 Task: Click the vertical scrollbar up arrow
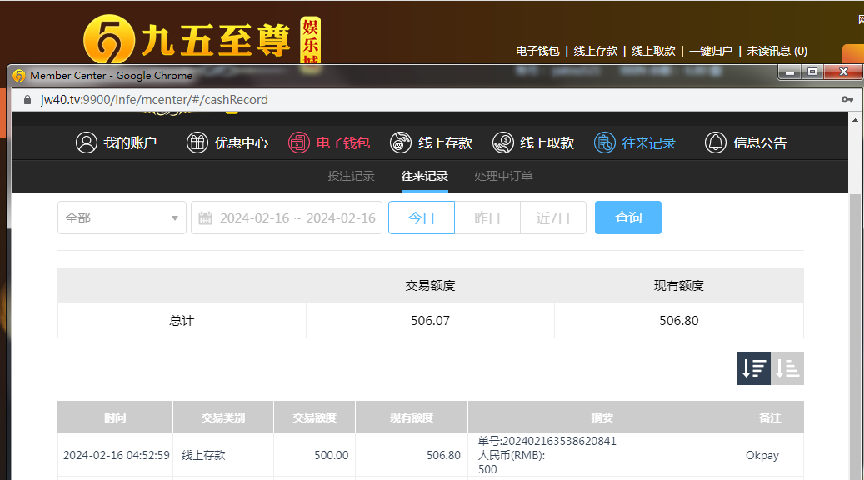(855, 120)
